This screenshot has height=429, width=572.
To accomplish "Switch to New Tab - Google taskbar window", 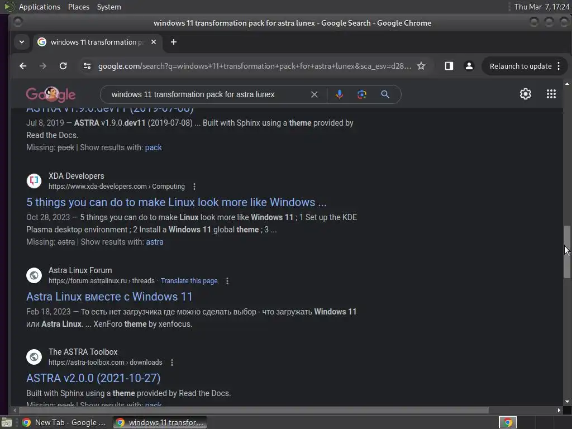I will (64, 422).
